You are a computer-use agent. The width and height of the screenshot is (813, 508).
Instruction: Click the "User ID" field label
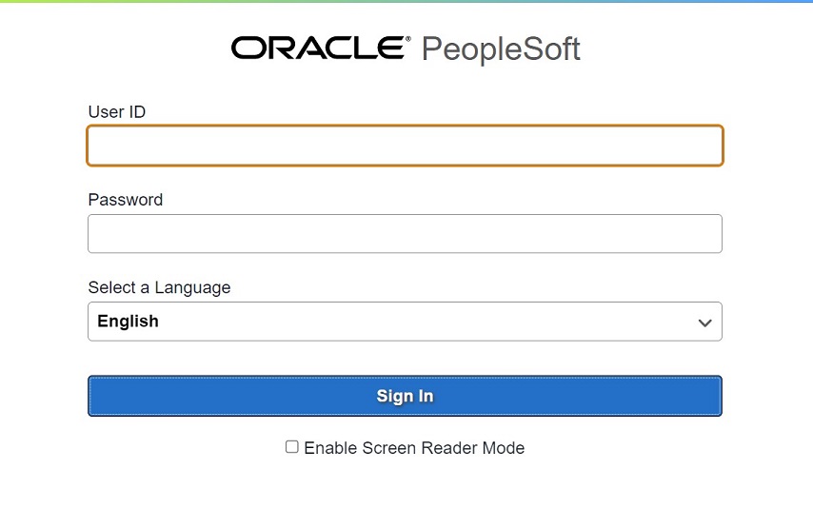(x=116, y=112)
